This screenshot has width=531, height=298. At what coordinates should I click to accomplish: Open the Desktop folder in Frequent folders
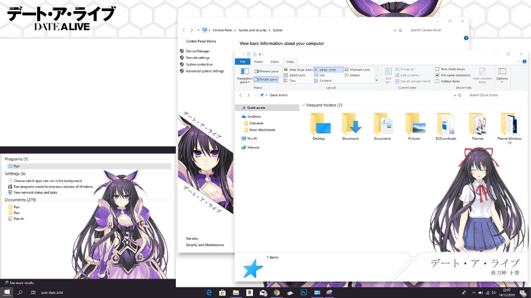click(319, 127)
